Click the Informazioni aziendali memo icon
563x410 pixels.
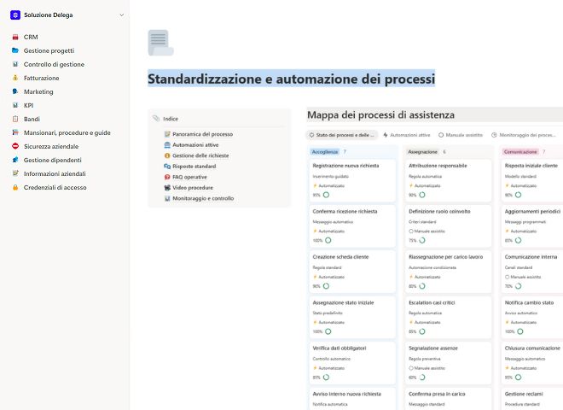coord(15,173)
